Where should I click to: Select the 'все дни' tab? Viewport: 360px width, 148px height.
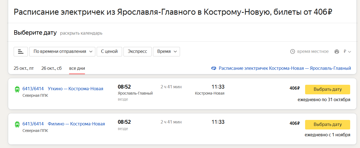click(77, 68)
